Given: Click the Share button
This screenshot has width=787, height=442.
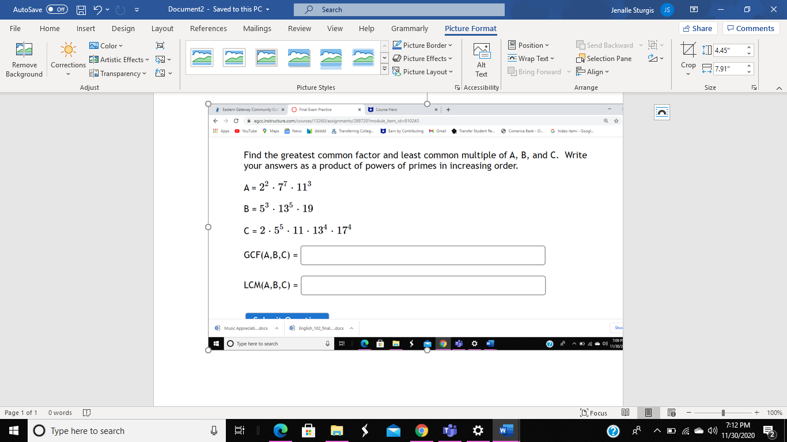Looking at the screenshot, I should point(698,28).
